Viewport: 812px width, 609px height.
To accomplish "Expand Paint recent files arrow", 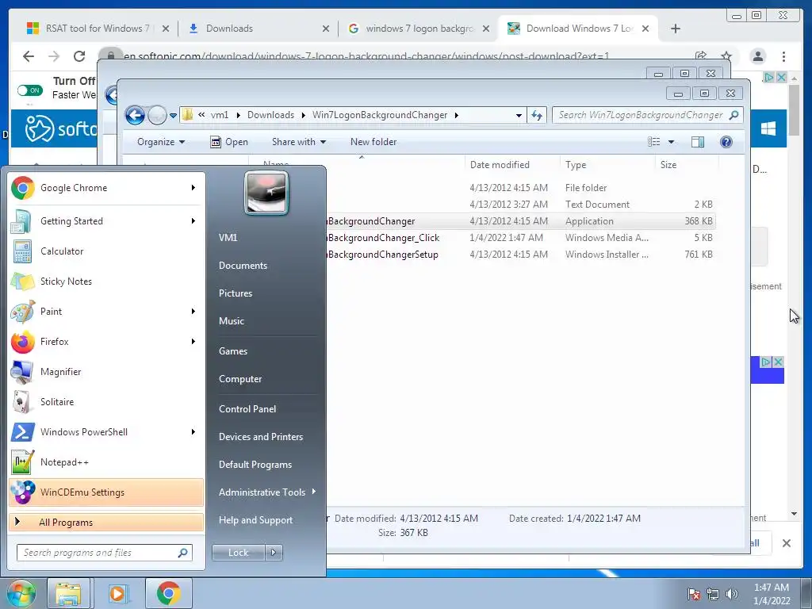I will [x=193, y=311].
